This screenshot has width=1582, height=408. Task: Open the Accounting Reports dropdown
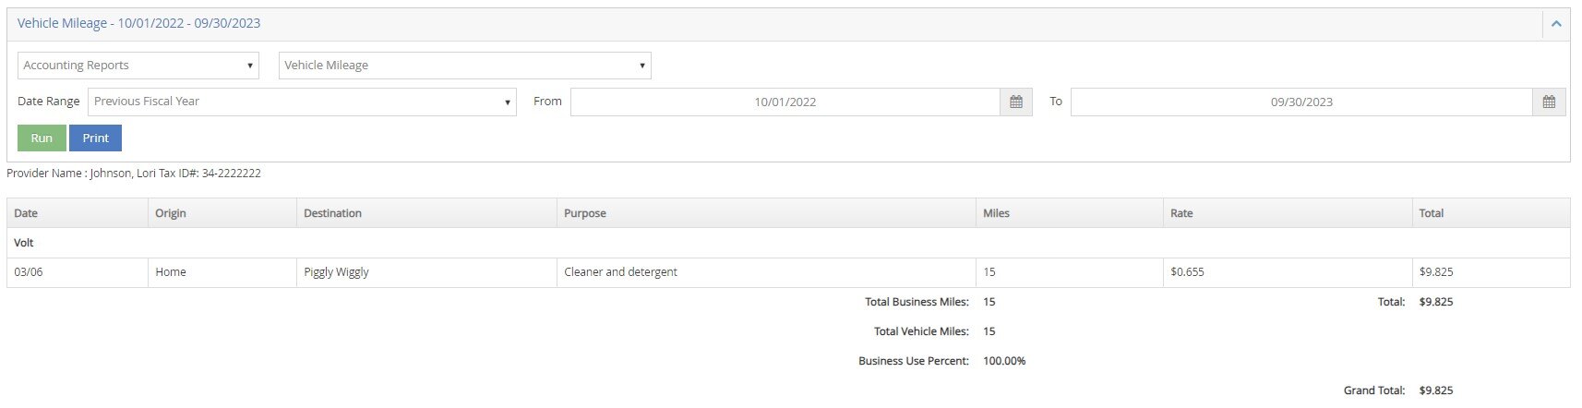pyautogui.click(x=138, y=66)
